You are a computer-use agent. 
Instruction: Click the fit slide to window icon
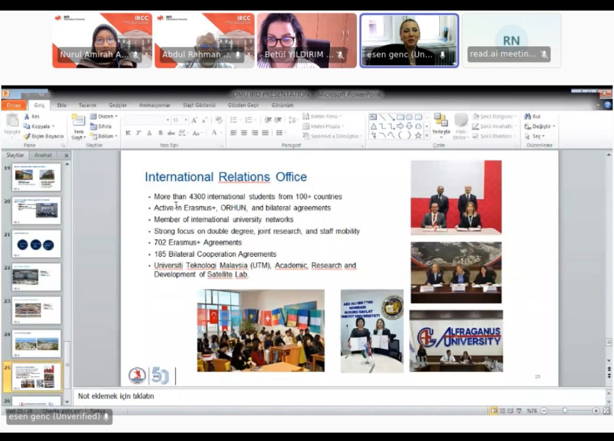tap(607, 411)
